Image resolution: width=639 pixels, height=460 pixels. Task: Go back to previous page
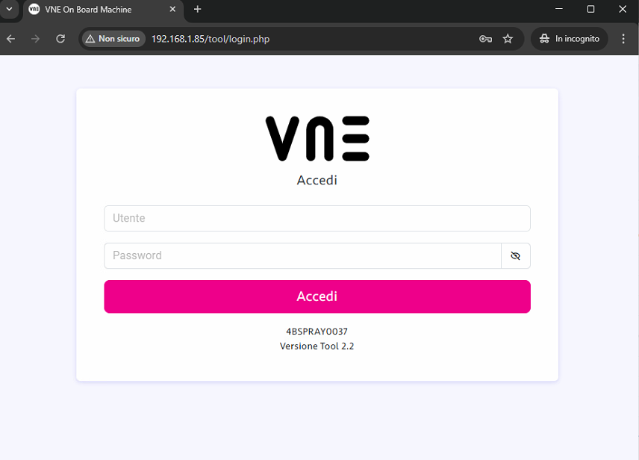click(x=11, y=39)
